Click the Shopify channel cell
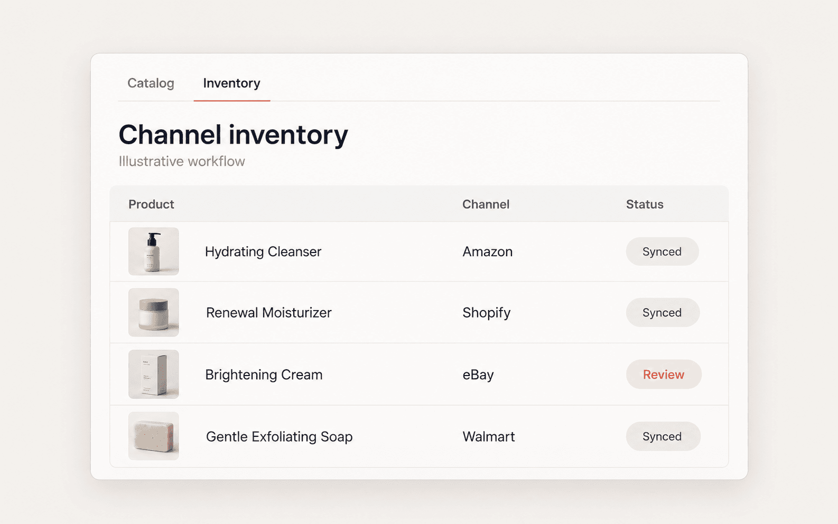This screenshot has height=524, width=838. pos(487,313)
